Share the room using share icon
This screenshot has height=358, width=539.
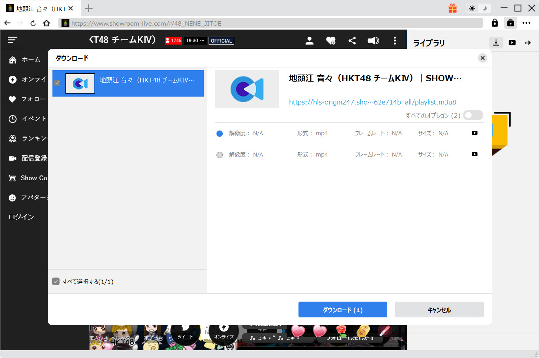tap(352, 41)
